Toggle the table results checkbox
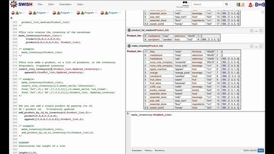Screen dimensions: 274x154 pos(241,151)
